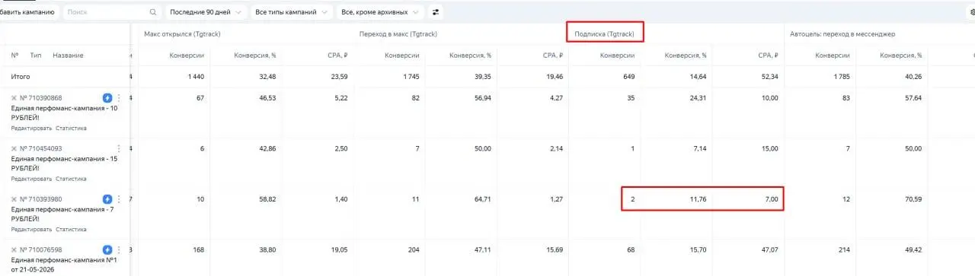Click the status icon before № 710393980
The height and width of the screenshot is (276, 975).
pos(14,199)
